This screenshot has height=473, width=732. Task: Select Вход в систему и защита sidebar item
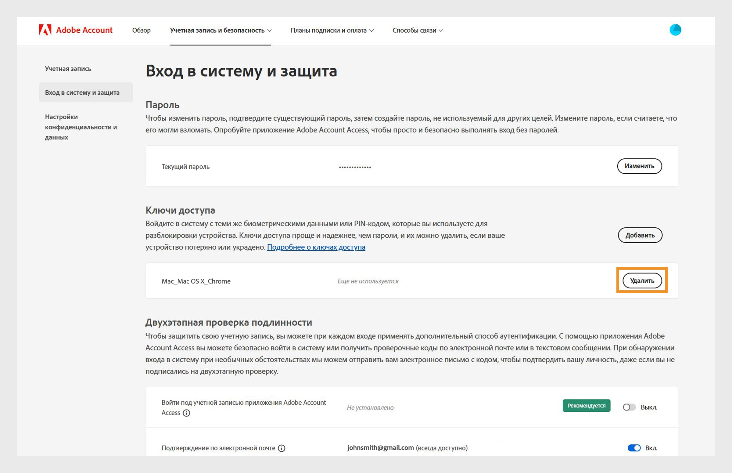(x=82, y=92)
